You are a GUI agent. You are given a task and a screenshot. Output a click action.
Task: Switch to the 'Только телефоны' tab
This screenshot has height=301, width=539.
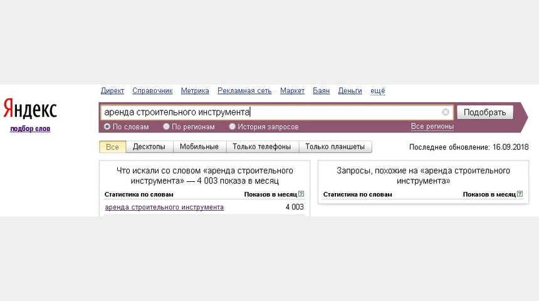click(x=262, y=147)
